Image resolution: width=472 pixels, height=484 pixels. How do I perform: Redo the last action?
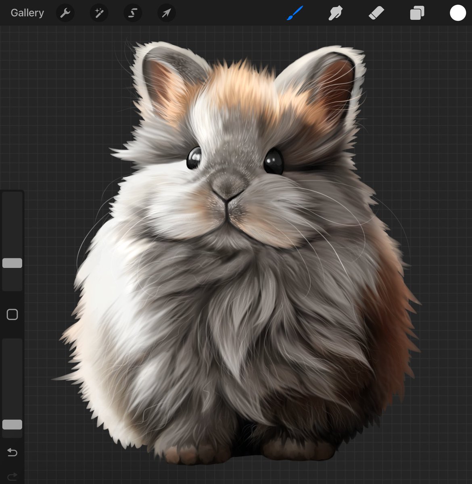(x=12, y=477)
